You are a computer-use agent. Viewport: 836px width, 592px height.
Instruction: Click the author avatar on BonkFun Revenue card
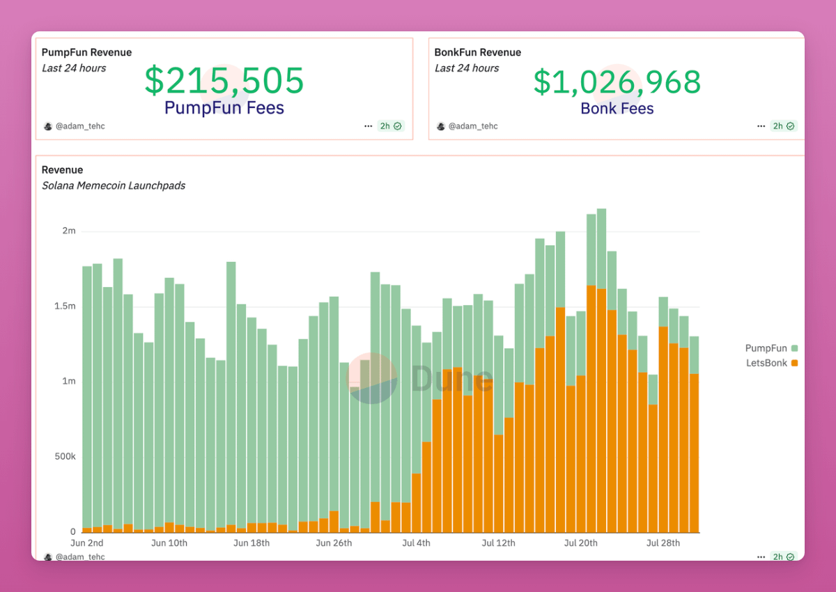pyautogui.click(x=440, y=126)
